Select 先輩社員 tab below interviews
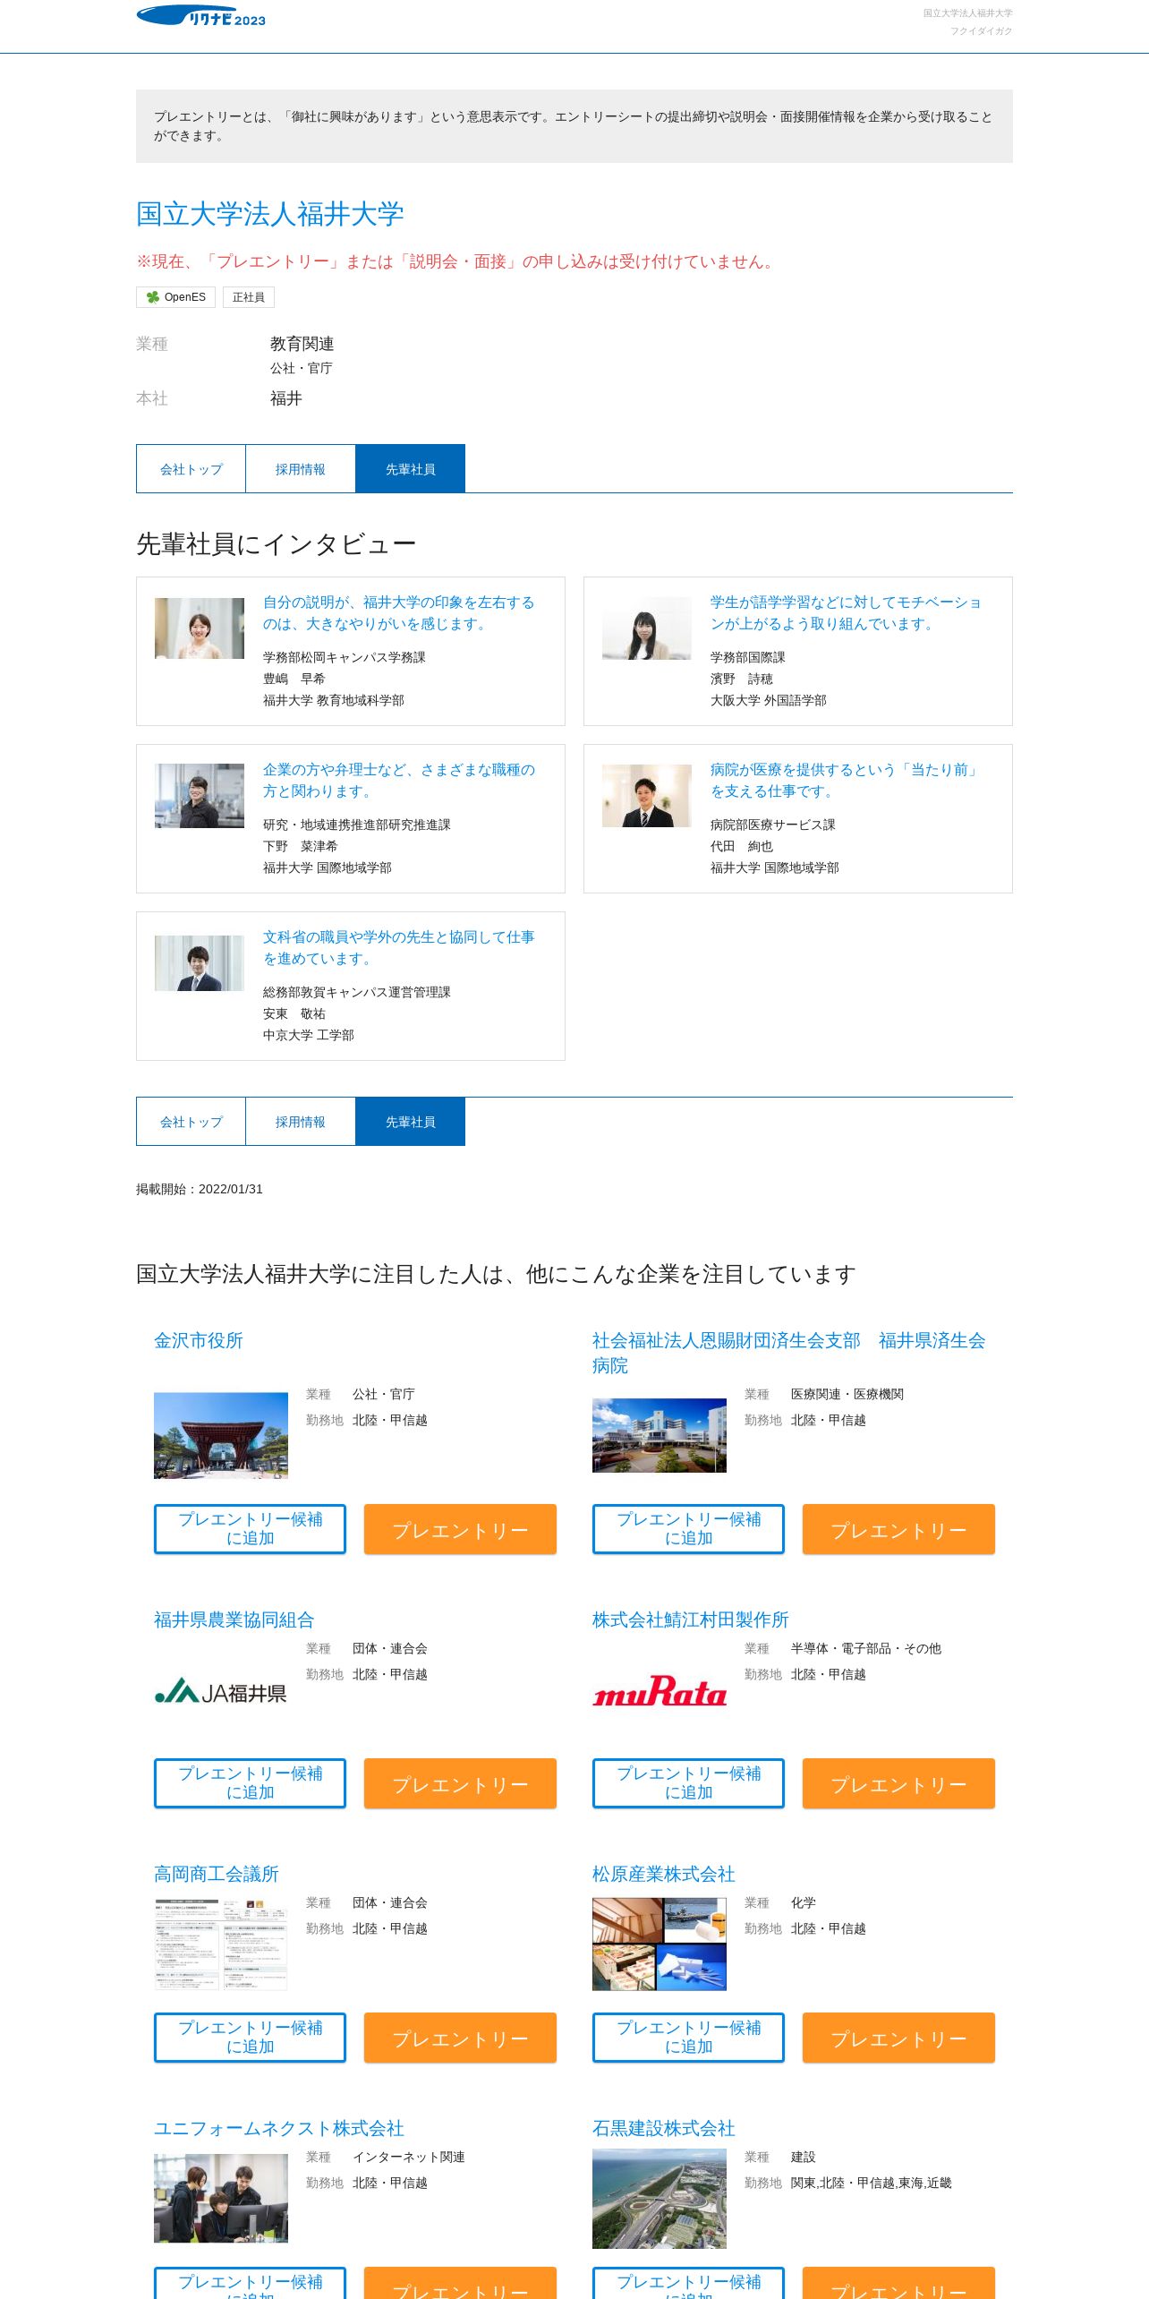The height and width of the screenshot is (2299, 1149). tap(411, 1122)
